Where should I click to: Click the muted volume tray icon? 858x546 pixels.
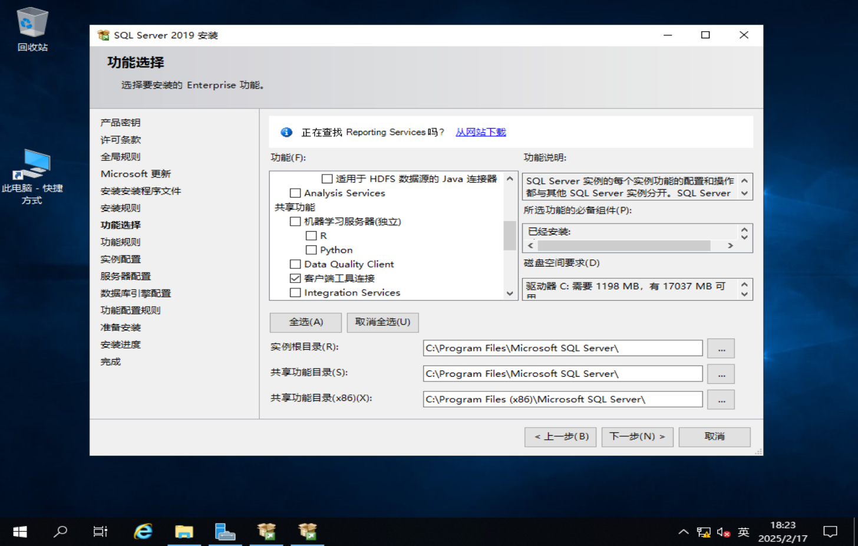click(724, 532)
